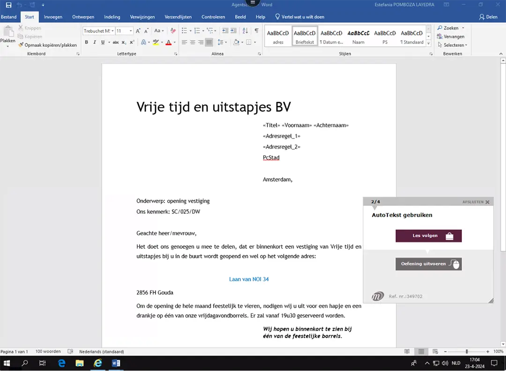Screen dimensions: 506x371
Task: Click the multilevel list icon
Action: pyautogui.click(x=210, y=31)
